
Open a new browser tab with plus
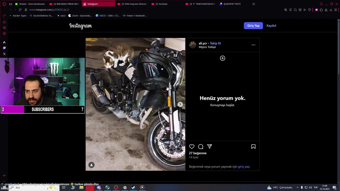point(253,4)
